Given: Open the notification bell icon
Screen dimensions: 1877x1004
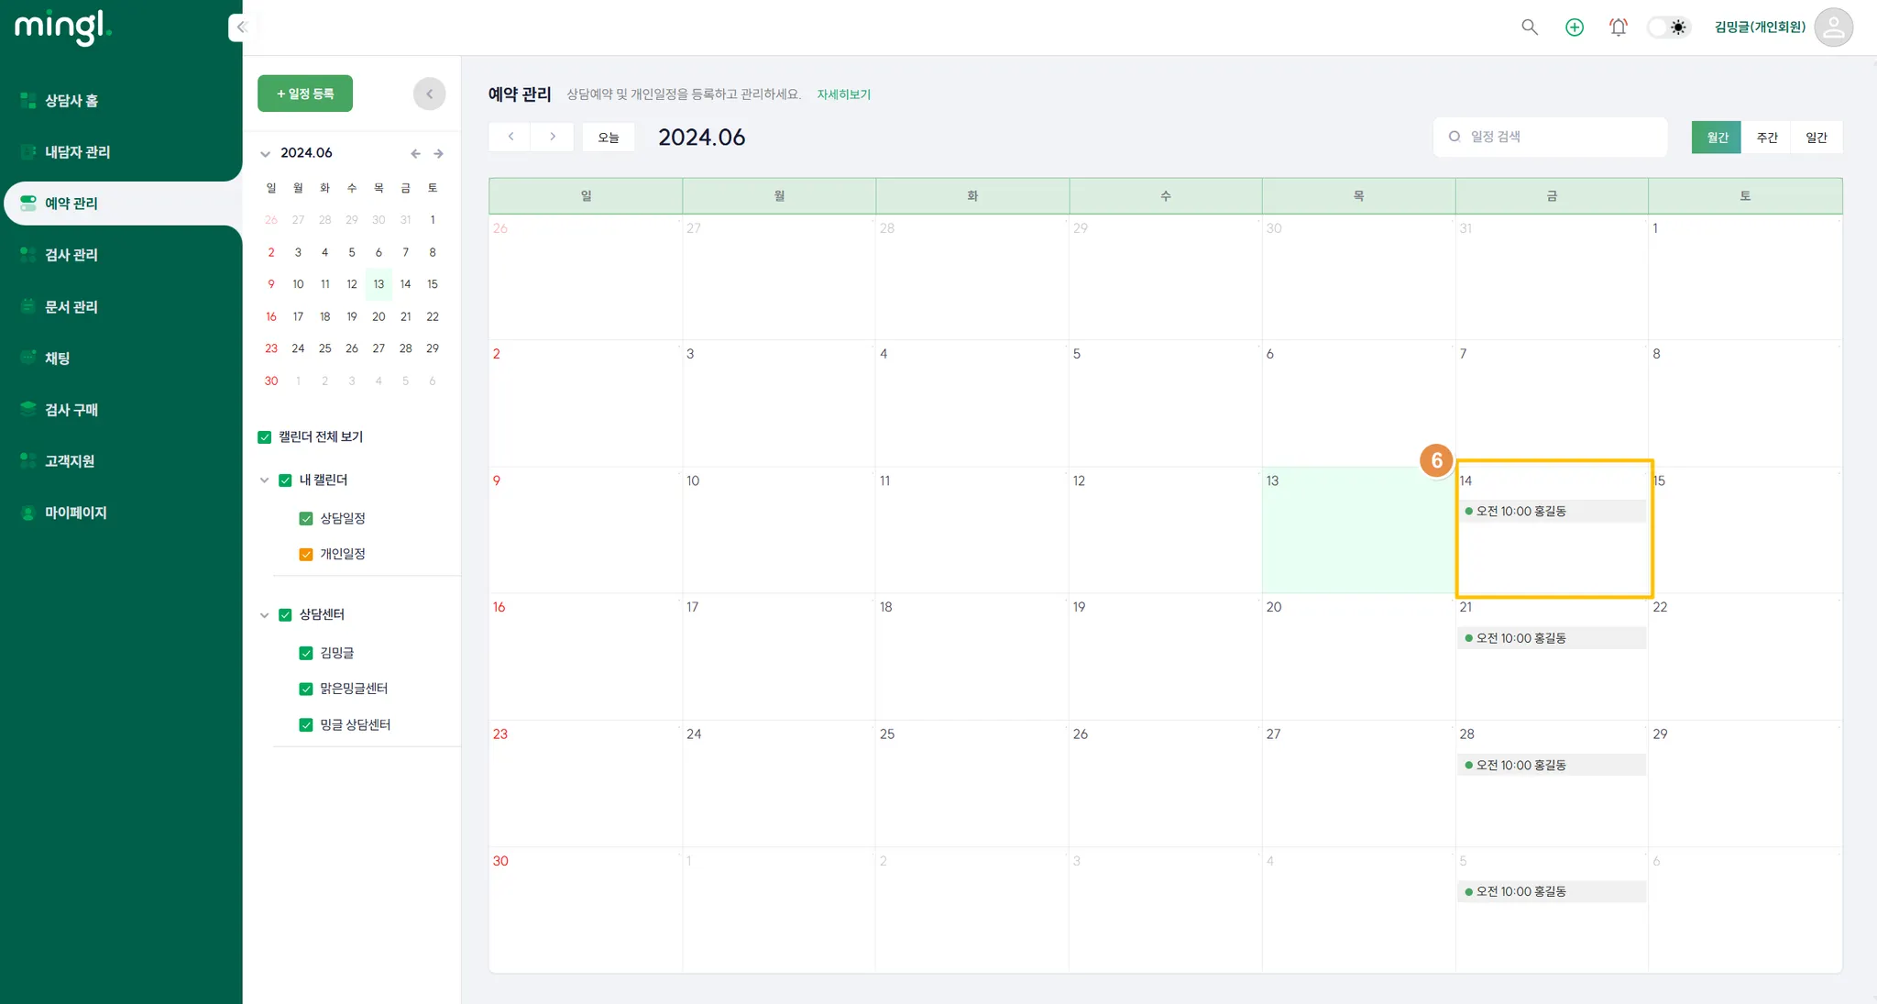Looking at the screenshot, I should coord(1619,28).
